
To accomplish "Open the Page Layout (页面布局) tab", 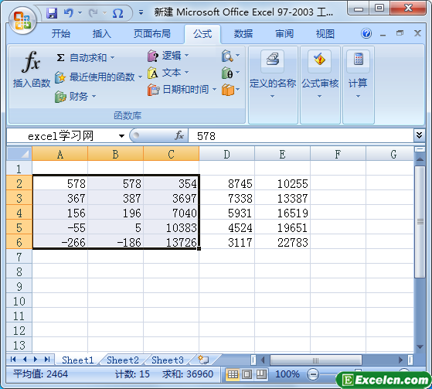I will 152,34.
